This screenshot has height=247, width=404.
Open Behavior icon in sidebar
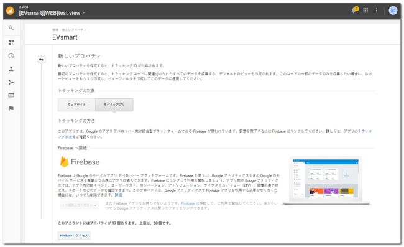tap(11, 95)
